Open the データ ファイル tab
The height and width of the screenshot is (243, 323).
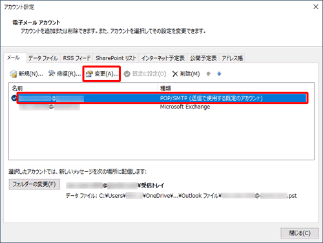pos(43,58)
